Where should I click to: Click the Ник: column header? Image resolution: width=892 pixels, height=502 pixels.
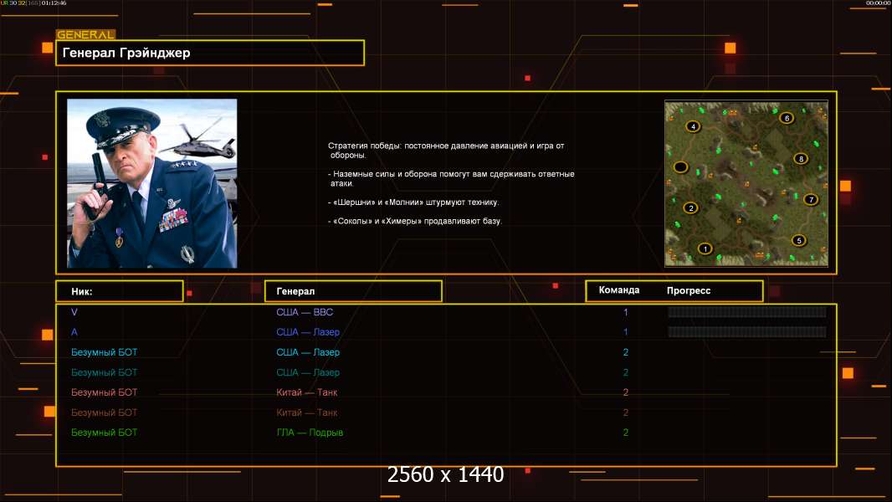[119, 291]
